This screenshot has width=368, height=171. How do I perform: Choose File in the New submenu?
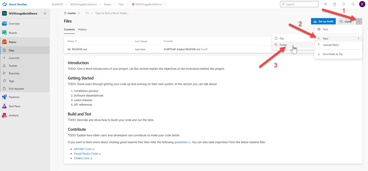click(293, 39)
